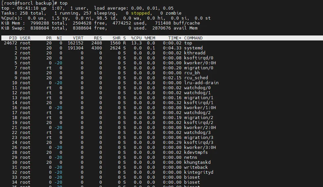Click the %CPU column header
The width and height of the screenshot is (323, 187).
coord(136,38)
